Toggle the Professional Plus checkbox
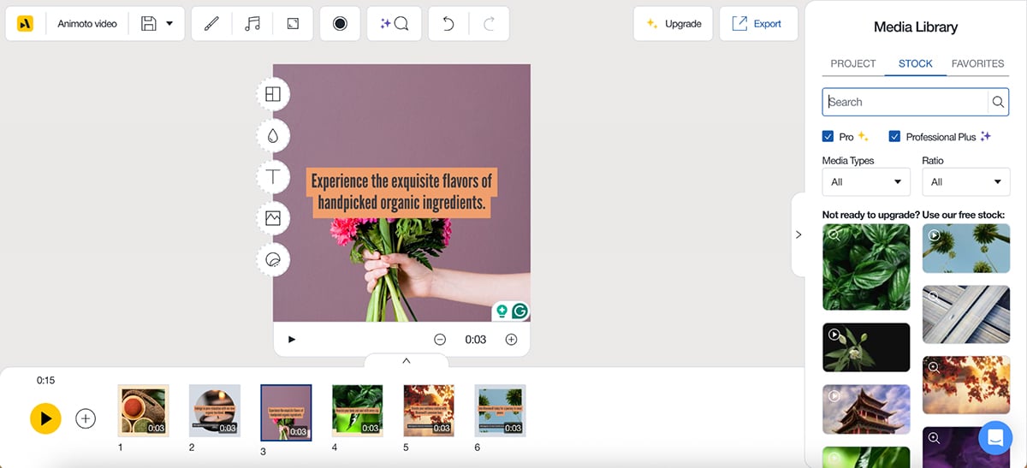This screenshot has width=1027, height=468. click(x=894, y=137)
